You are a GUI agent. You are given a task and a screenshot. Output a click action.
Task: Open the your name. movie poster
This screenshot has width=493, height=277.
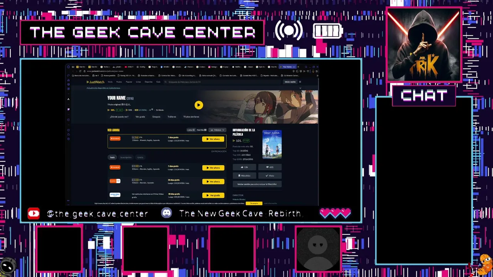[272, 144]
